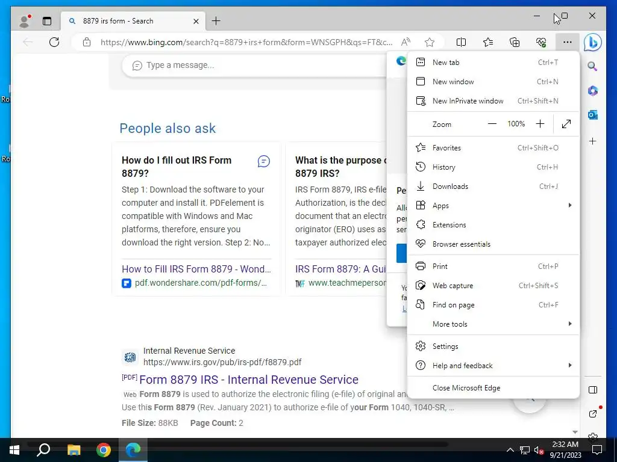Close the Settings and more ellipsis menu
Screen dimensions: 617x462
coord(567,42)
